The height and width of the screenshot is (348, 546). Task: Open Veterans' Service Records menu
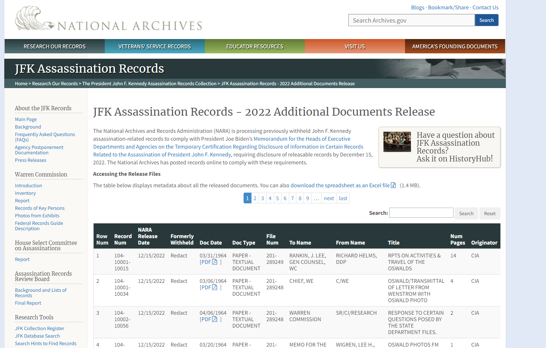[x=155, y=47]
